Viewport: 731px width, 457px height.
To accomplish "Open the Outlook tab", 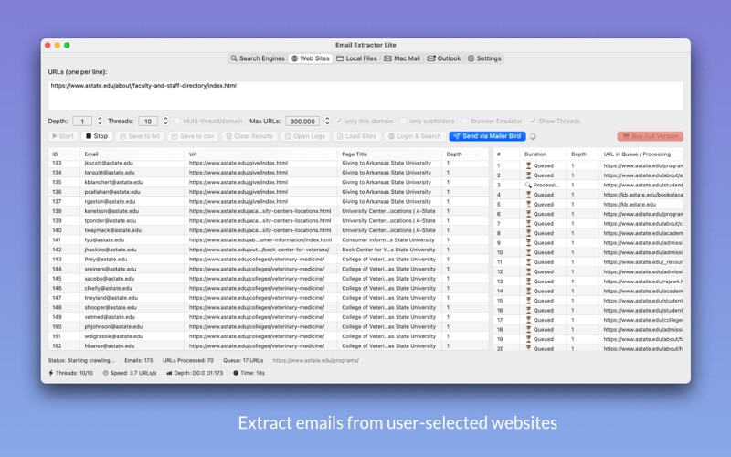I will coord(444,58).
